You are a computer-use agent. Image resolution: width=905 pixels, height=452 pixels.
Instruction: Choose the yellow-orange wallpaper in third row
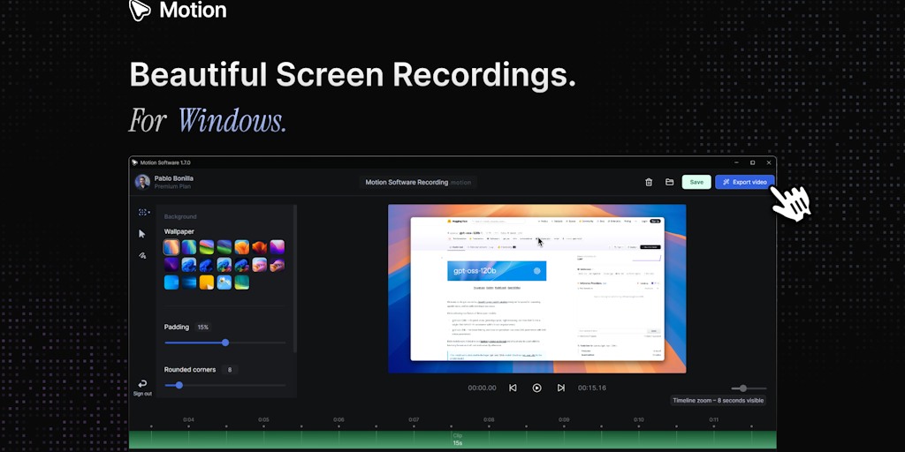click(207, 282)
